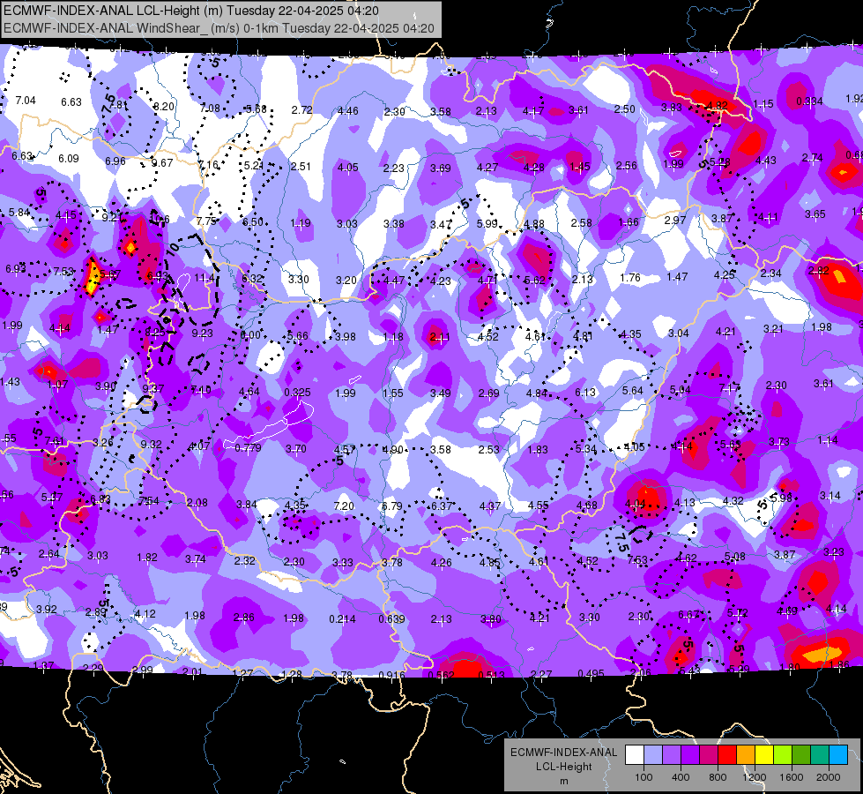Image resolution: width=863 pixels, height=794 pixels.
Task: Click the wind shear value '6.79'
Action: pyautogui.click(x=392, y=506)
